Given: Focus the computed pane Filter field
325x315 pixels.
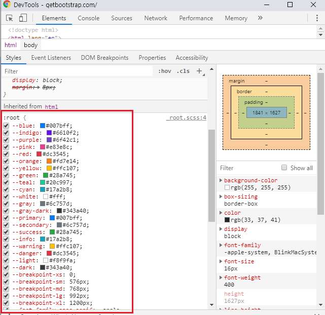Looking at the screenshot, I should [x=248, y=168].
